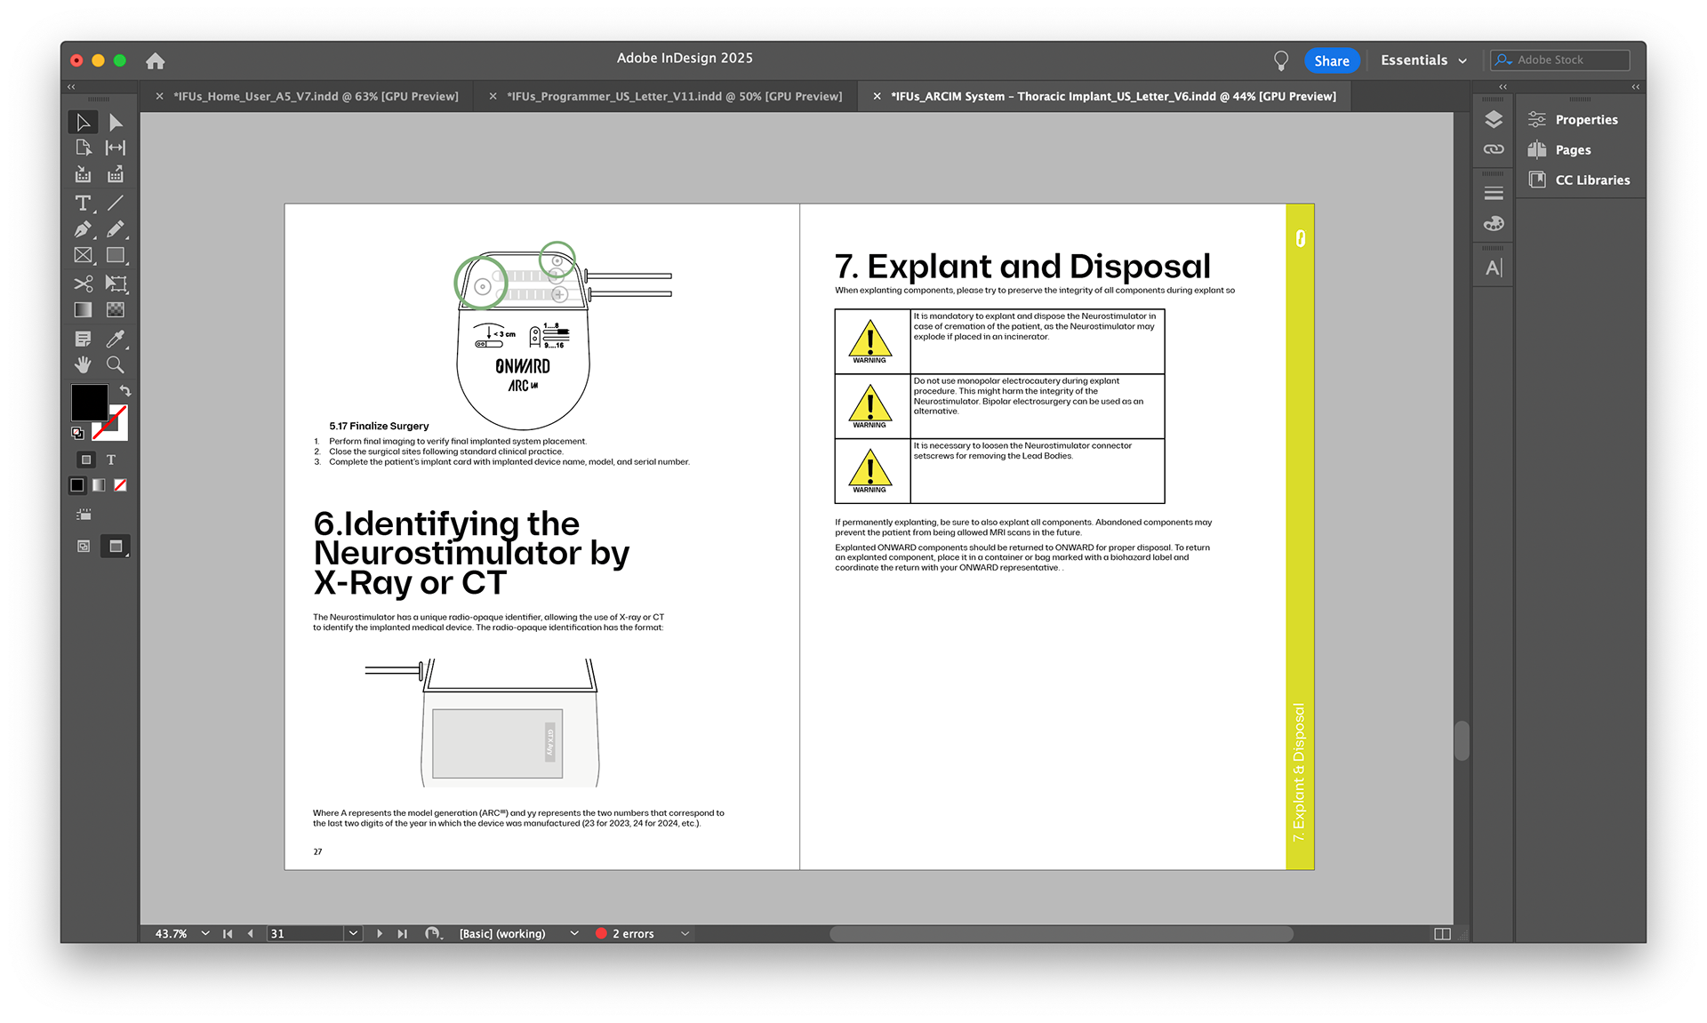Image resolution: width=1707 pixels, height=1023 pixels.
Task: Select the Scissors tool
Action: [83, 284]
